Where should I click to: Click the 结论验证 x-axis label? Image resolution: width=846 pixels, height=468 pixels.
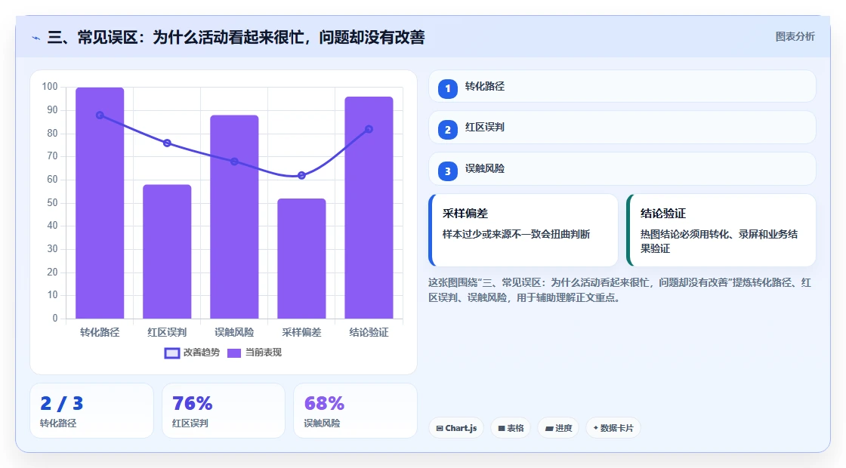coord(369,333)
